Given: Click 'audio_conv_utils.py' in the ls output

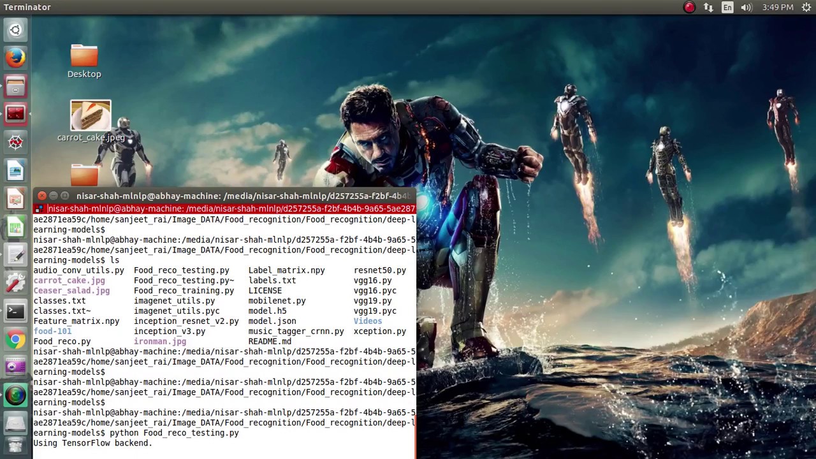Looking at the screenshot, I should tap(78, 270).
